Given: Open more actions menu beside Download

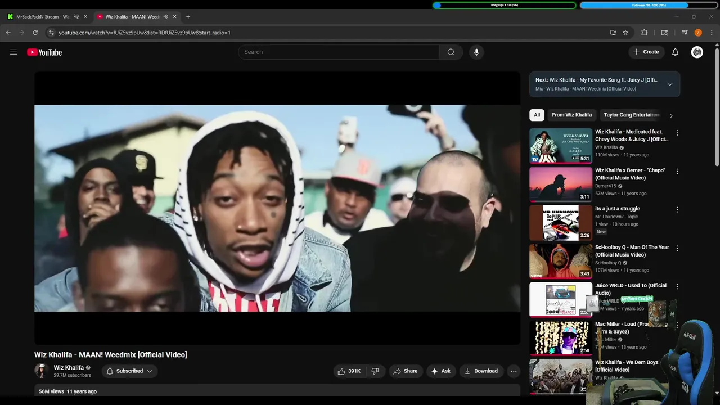Looking at the screenshot, I should point(514,371).
